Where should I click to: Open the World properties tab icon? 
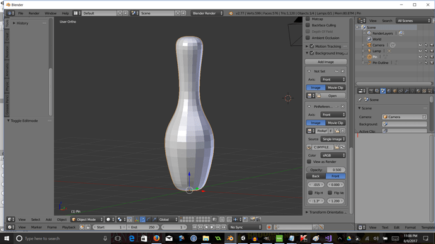point(389,91)
